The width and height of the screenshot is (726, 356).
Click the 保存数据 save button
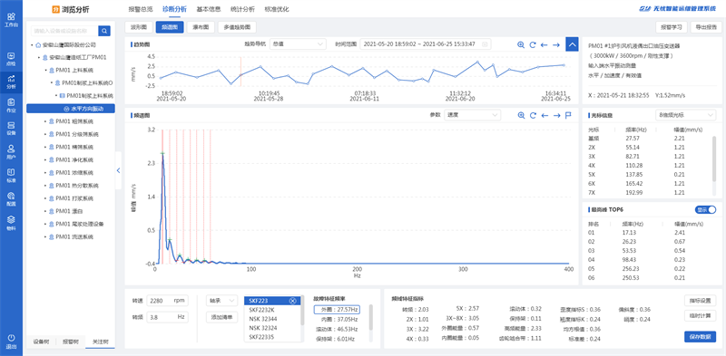pyautogui.click(x=700, y=337)
